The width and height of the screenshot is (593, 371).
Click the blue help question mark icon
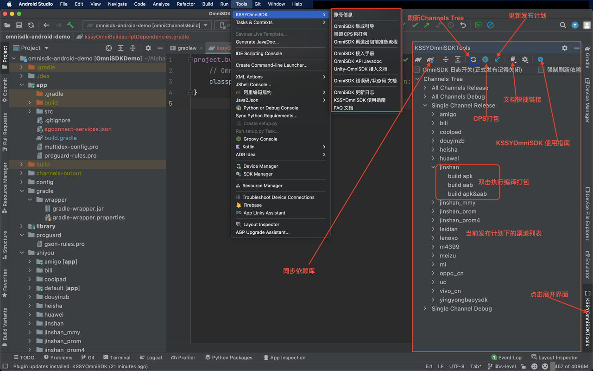(540, 59)
